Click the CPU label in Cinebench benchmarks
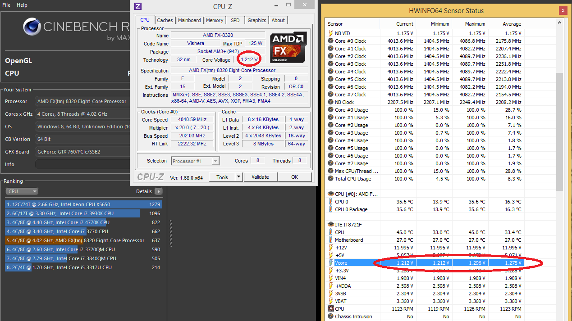572x321 pixels. 12,73
